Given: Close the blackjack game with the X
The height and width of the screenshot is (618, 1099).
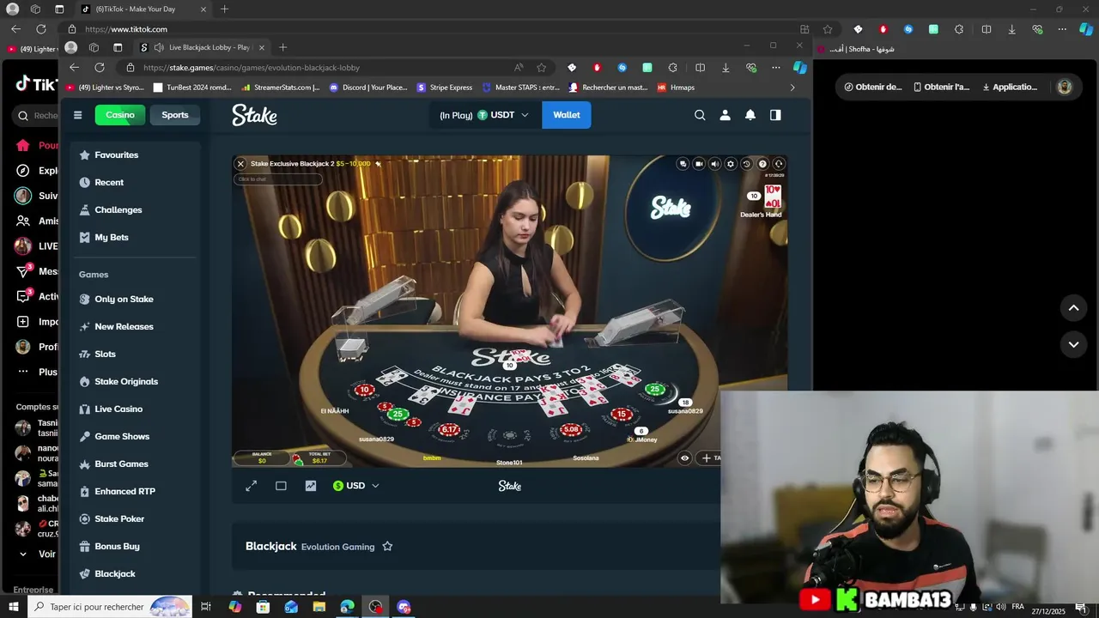Looking at the screenshot, I should pos(240,164).
